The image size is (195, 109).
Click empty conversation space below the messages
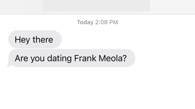click(x=97, y=88)
